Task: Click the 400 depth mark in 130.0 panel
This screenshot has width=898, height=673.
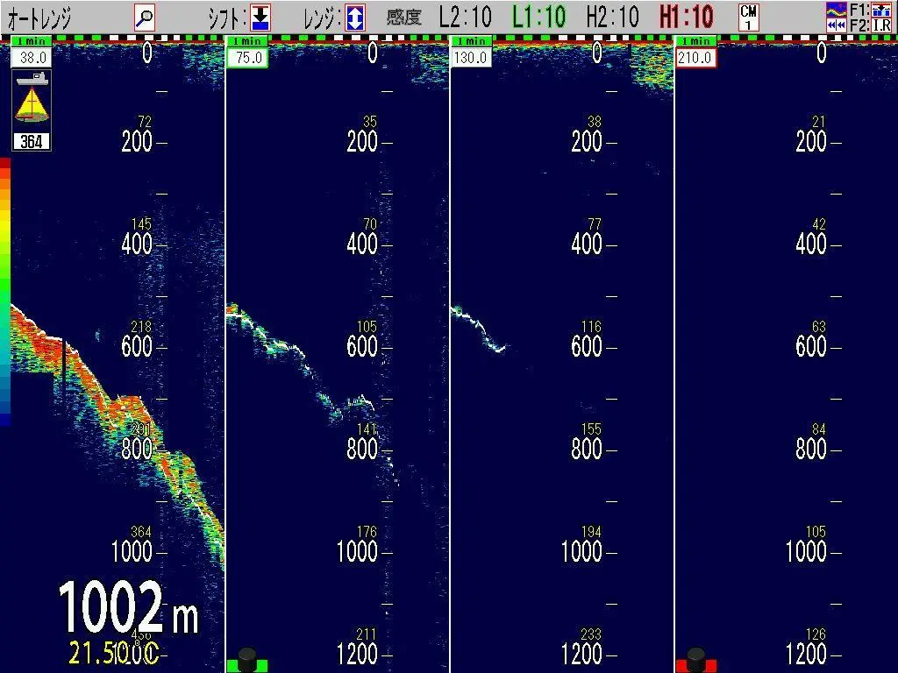Action: point(587,244)
